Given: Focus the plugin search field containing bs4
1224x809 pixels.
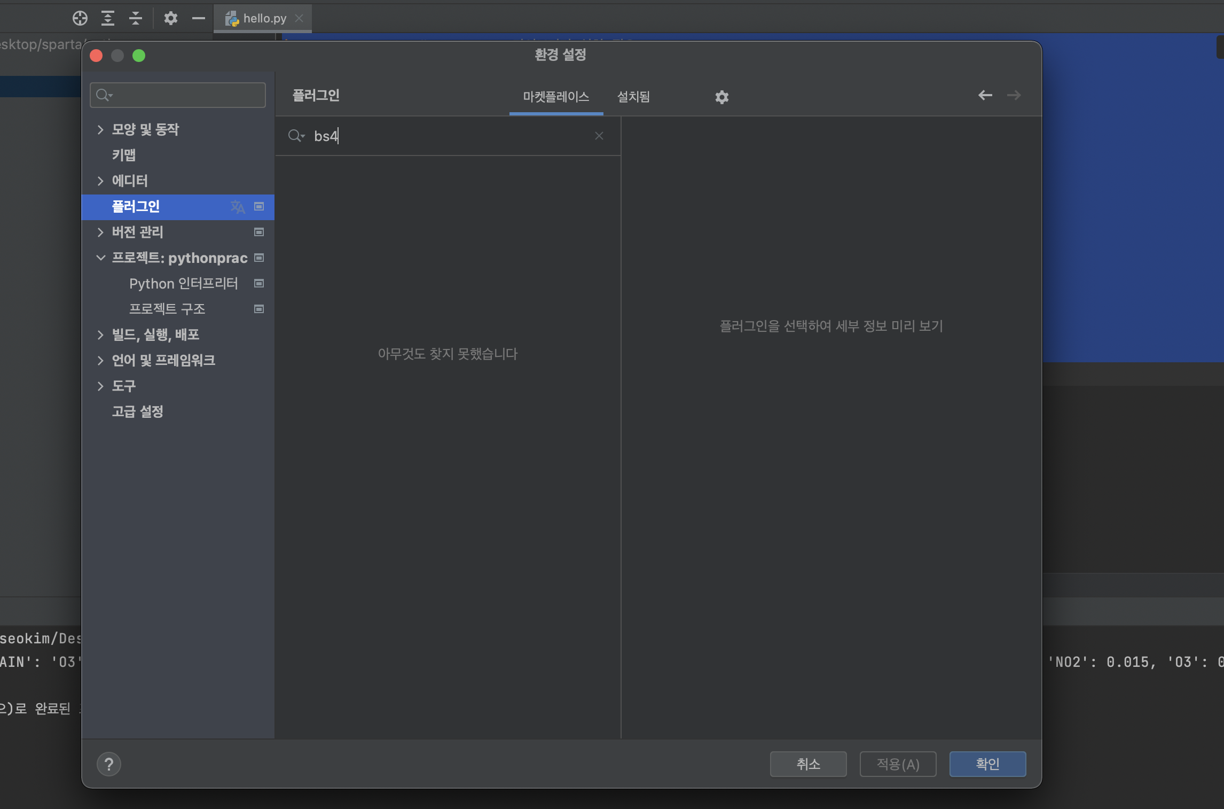Looking at the screenshot, I should pos(449,136).
